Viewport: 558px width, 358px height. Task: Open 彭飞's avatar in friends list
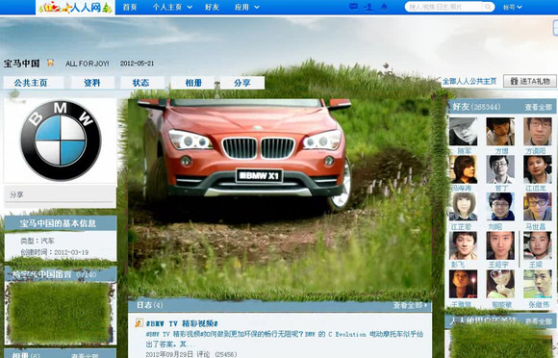click(x=463, y=245)
